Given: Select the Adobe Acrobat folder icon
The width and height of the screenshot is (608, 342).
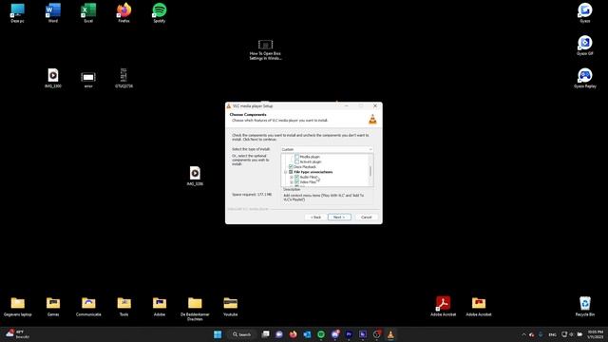Looking at the screenshot, I should (x=479, y=306).
